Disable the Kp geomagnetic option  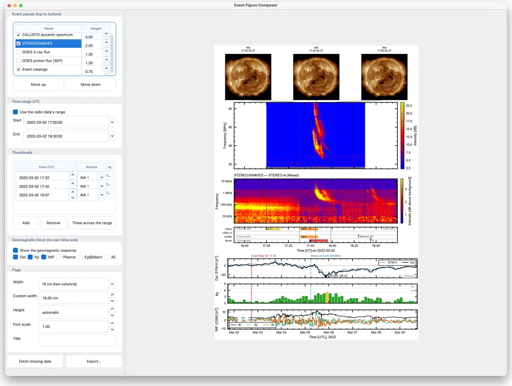tap(30, 257)
